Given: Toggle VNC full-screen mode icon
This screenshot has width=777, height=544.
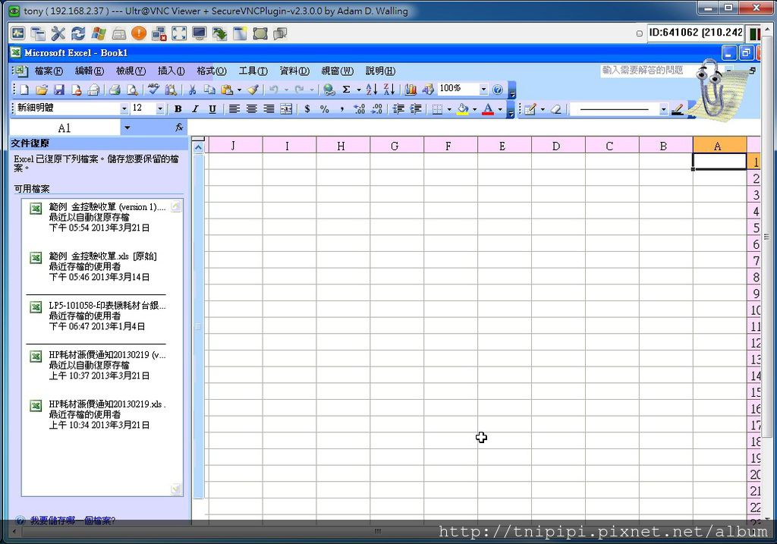Looking at the screenshot, I should [179, 33].
